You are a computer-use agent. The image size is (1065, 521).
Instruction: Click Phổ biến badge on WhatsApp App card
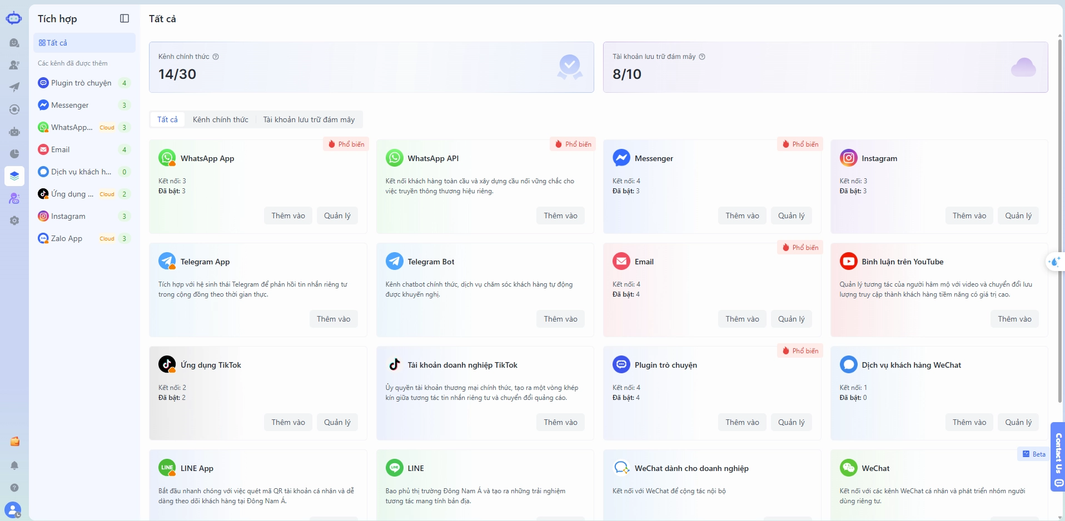point(346,144)
